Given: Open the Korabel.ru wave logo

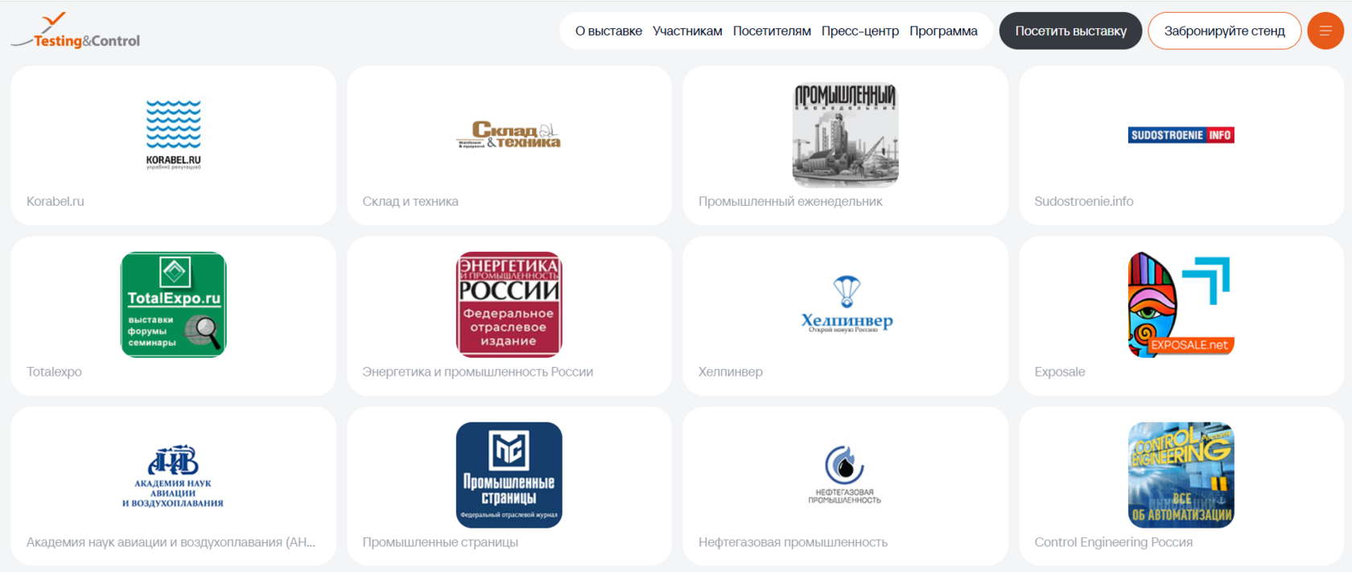Looking at the screenshot, I should (173, 134).
